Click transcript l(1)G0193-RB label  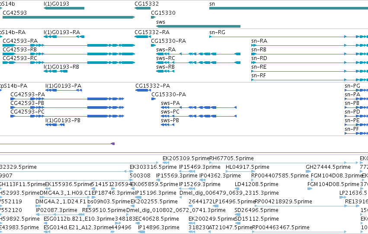(x=61, y=67)
